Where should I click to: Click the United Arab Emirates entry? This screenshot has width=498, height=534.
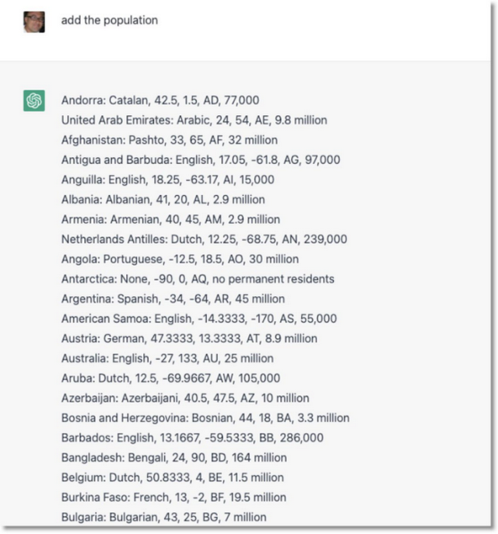[194, 120]
